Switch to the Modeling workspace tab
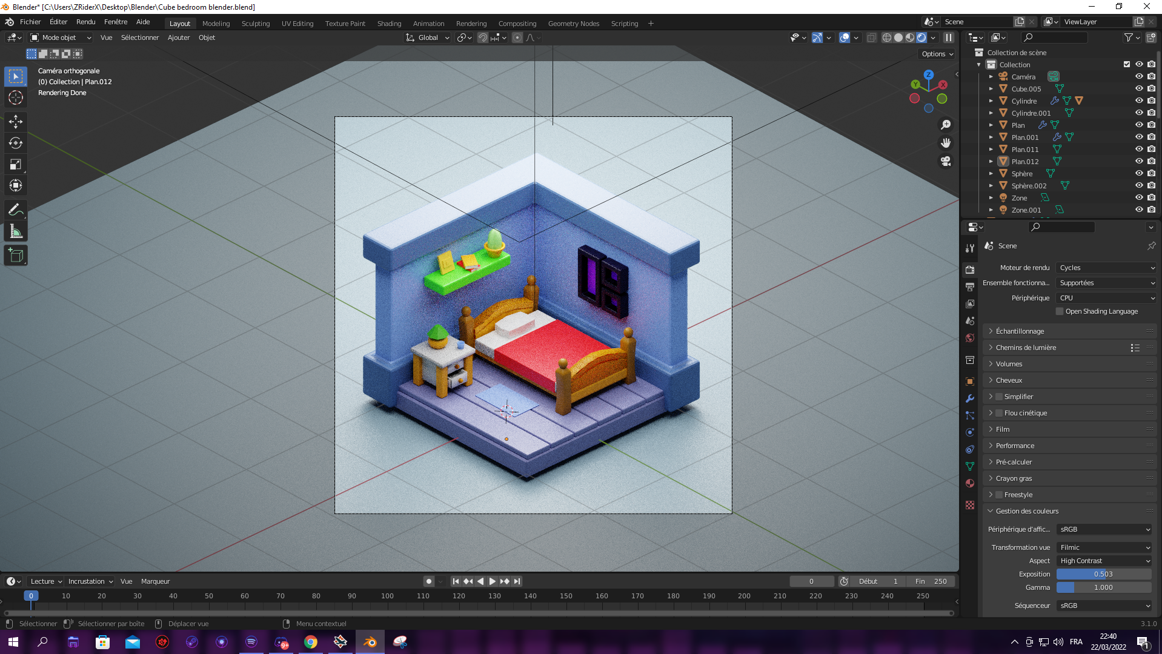This screenshot has width=1162, height=654. (216, 24)
